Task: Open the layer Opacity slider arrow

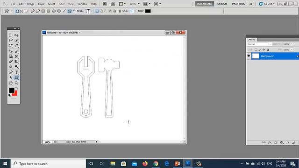Action: pyautogui.click(x=292, y=44)
